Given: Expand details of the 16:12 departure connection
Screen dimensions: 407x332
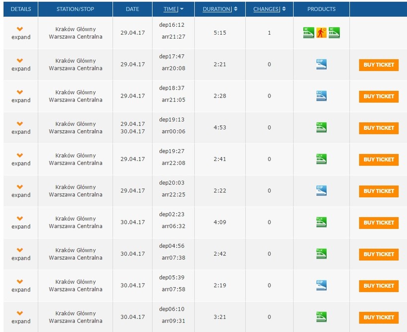Looking at the screenshot, I should tap(20, 33).
